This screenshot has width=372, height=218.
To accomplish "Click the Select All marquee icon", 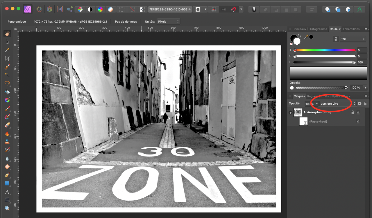I will [122, 9].
